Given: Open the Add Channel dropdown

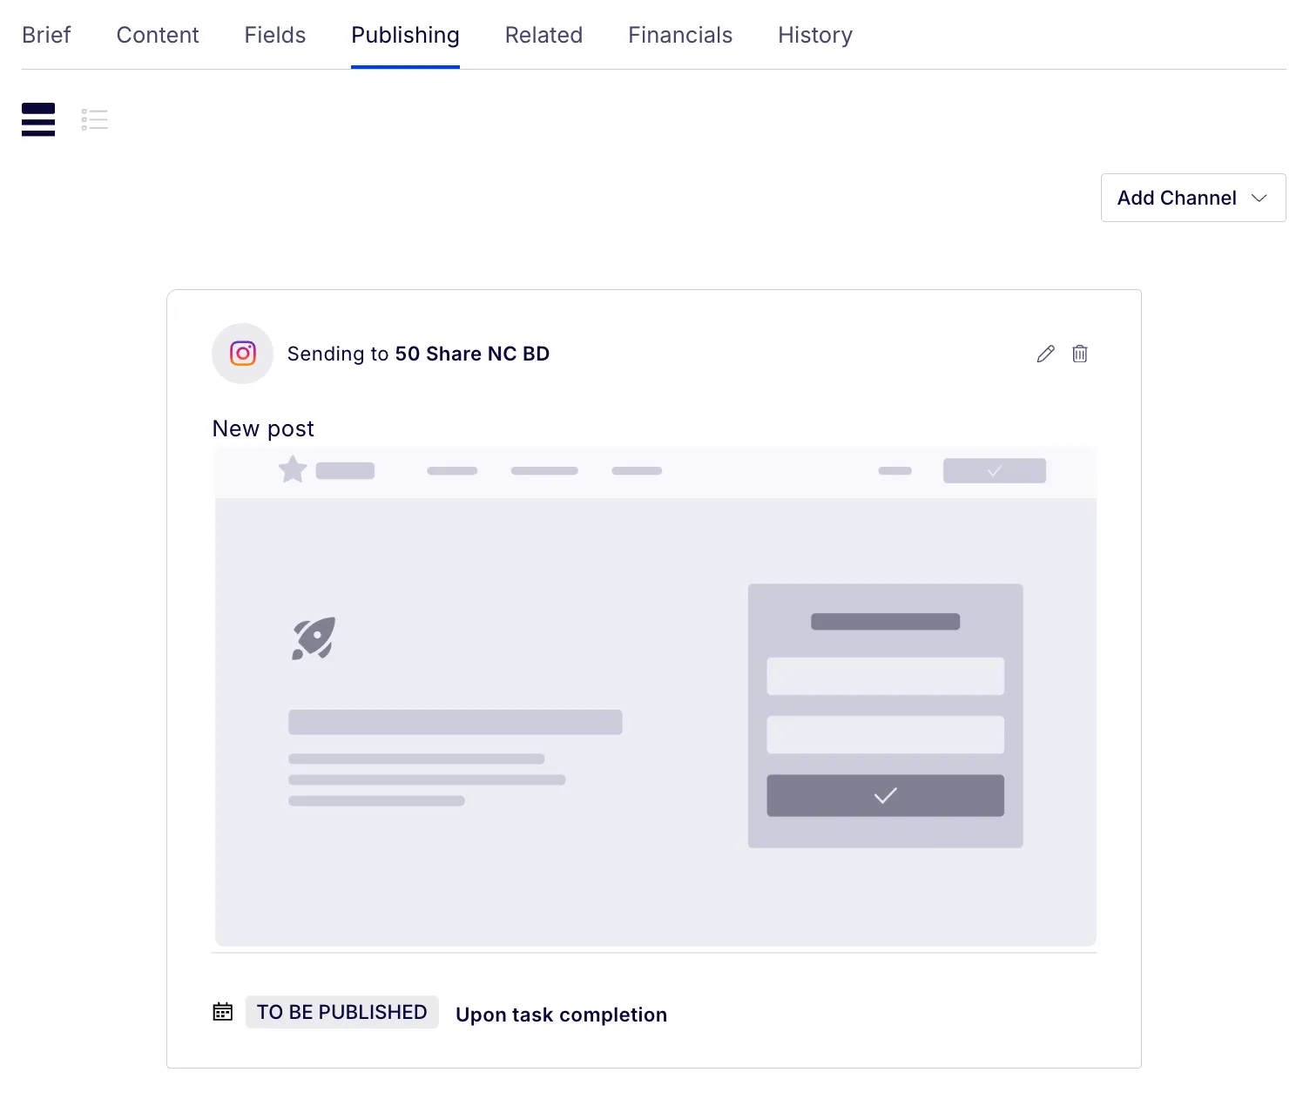Looking at the screenshot, I should click(1193, 198).
